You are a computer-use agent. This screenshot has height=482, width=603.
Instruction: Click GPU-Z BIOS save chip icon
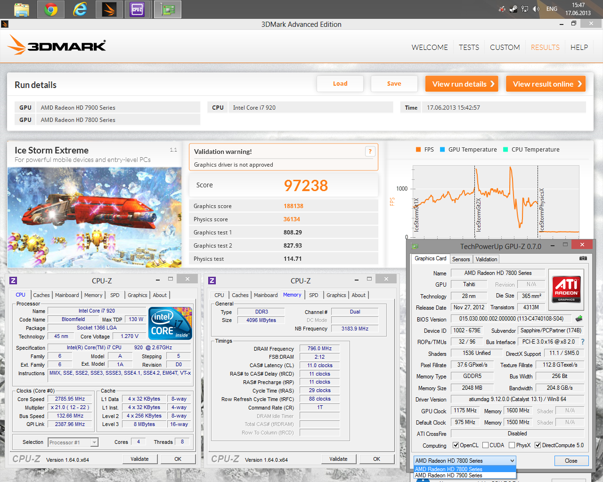pos(579,319)
